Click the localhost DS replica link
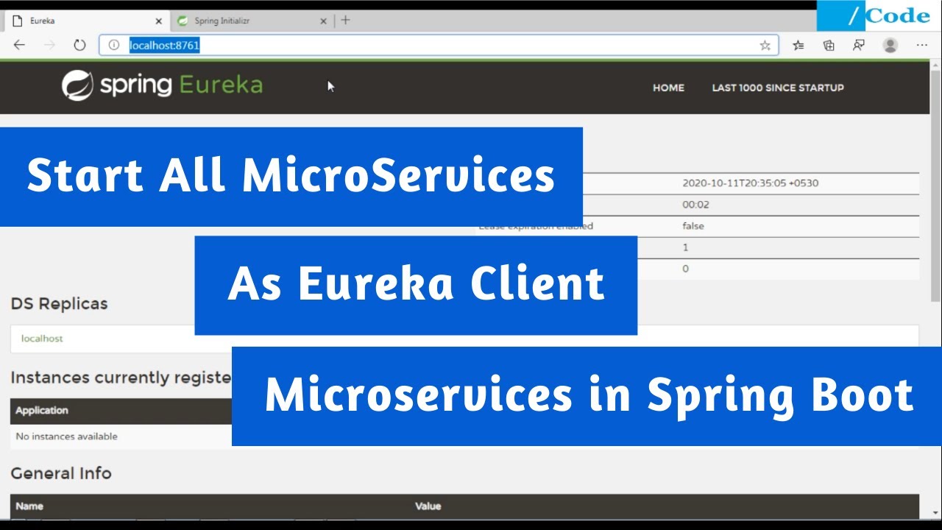Image resolution: width=942 pixels, height=530 pixels. [x=42, y=339]
